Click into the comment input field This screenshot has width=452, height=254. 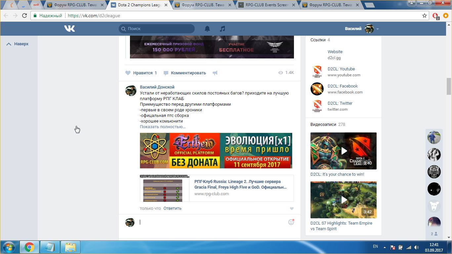coord(212,222)
